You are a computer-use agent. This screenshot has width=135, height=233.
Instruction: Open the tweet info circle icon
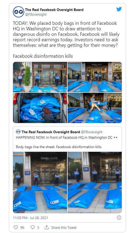(x=119, y=218)
